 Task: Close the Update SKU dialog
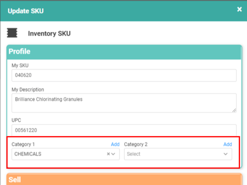click(239, 10)
